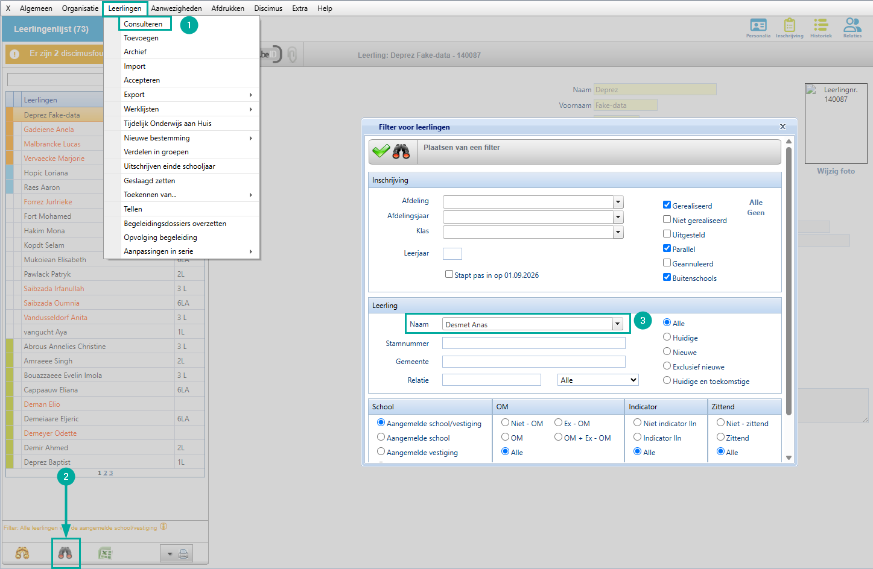This screenshot has width=873, height=569.
Task: Select the Indicator lln radio button
Action: click(x=637, y=437)
